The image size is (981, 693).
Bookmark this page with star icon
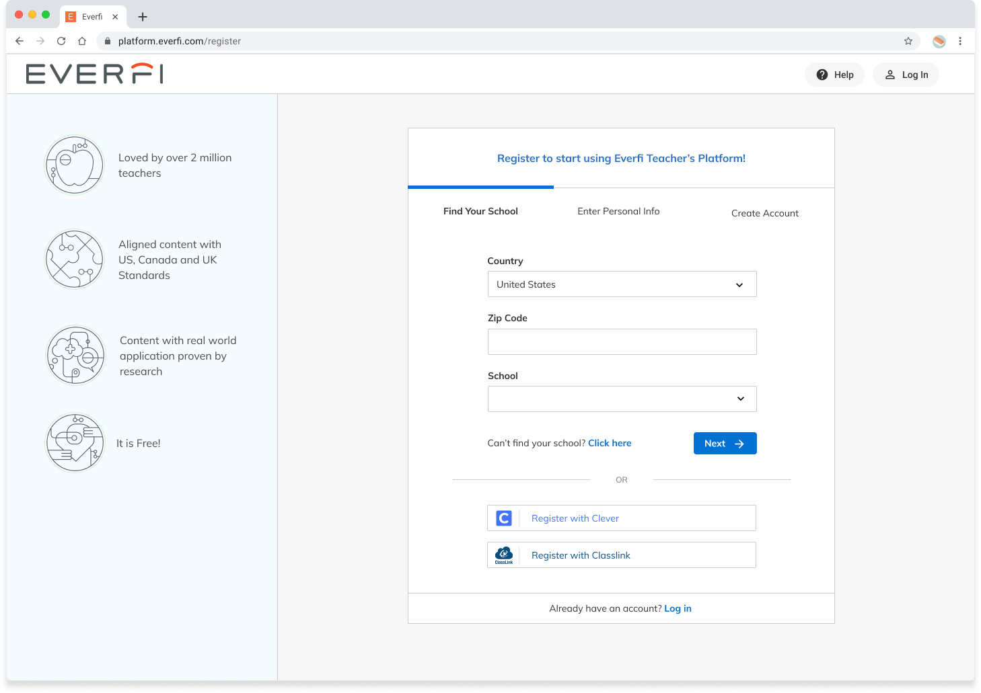(x=908, y=41)
